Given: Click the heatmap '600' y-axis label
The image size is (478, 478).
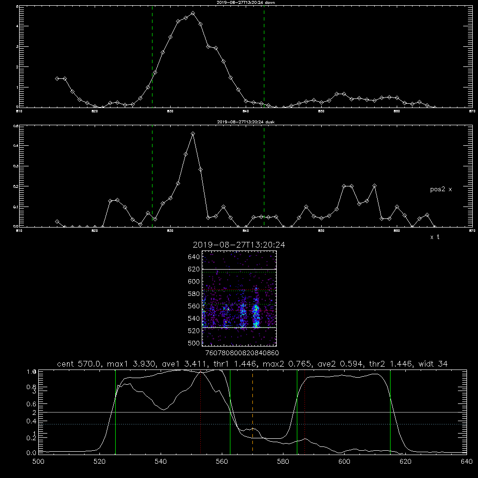Looking at the screenshot, I should tap(194, 282).
